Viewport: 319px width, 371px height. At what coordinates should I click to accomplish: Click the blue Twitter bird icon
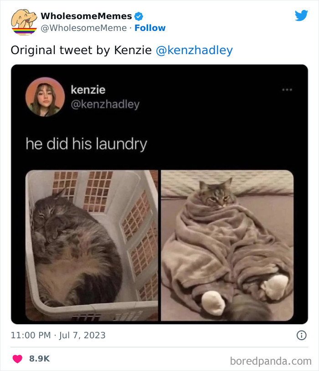point(302,15)
